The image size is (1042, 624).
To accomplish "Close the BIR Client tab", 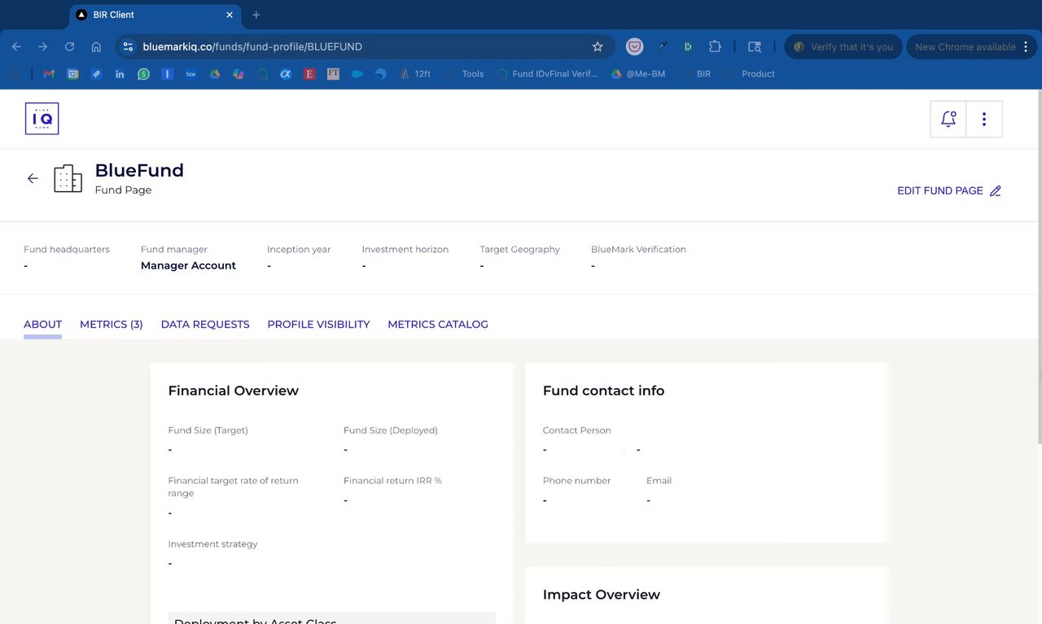I will tap(230, 15).
